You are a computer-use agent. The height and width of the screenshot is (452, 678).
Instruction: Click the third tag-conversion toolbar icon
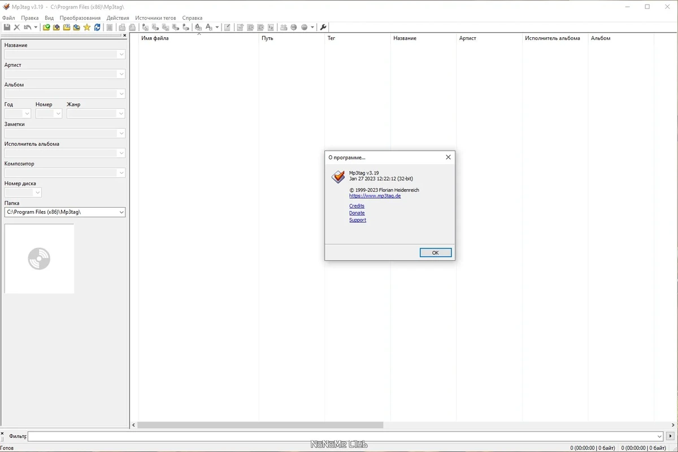[166, 27]
